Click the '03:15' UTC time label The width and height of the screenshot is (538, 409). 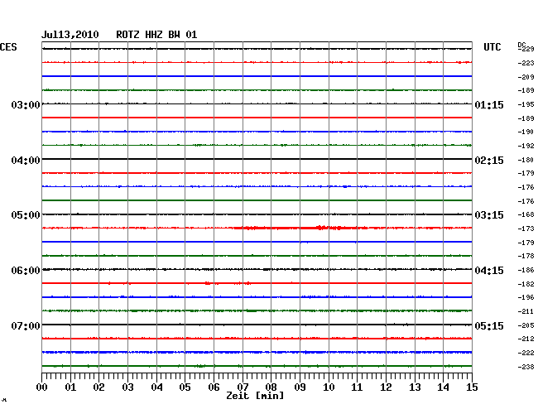click(489, 215)
